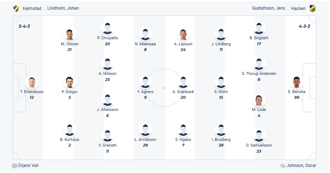Click M. Lode's player photo
Image resolution: width=330 pixels, height=173 pixels.
(259, 100)
